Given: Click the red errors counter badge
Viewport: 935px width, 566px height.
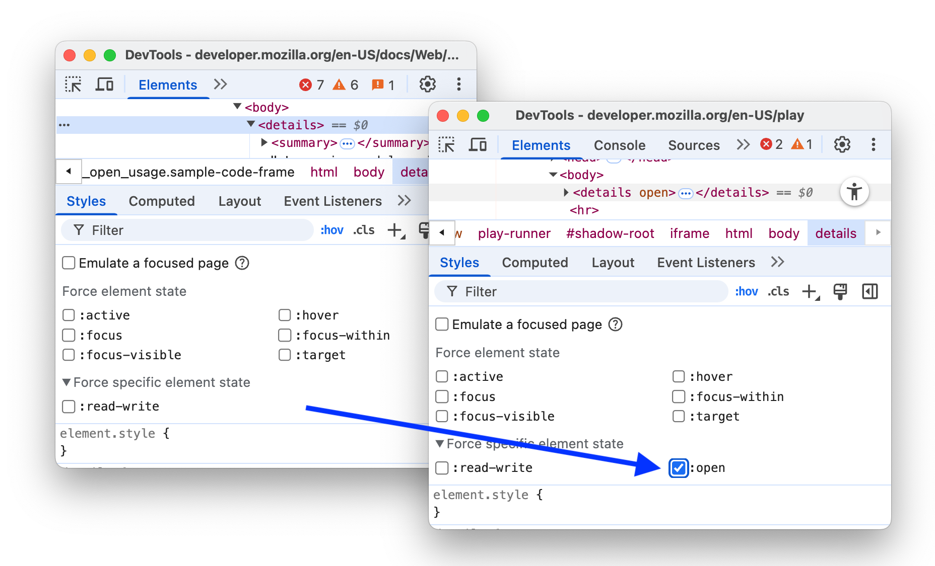Looking at the screenshot, I should click(767, 144).
